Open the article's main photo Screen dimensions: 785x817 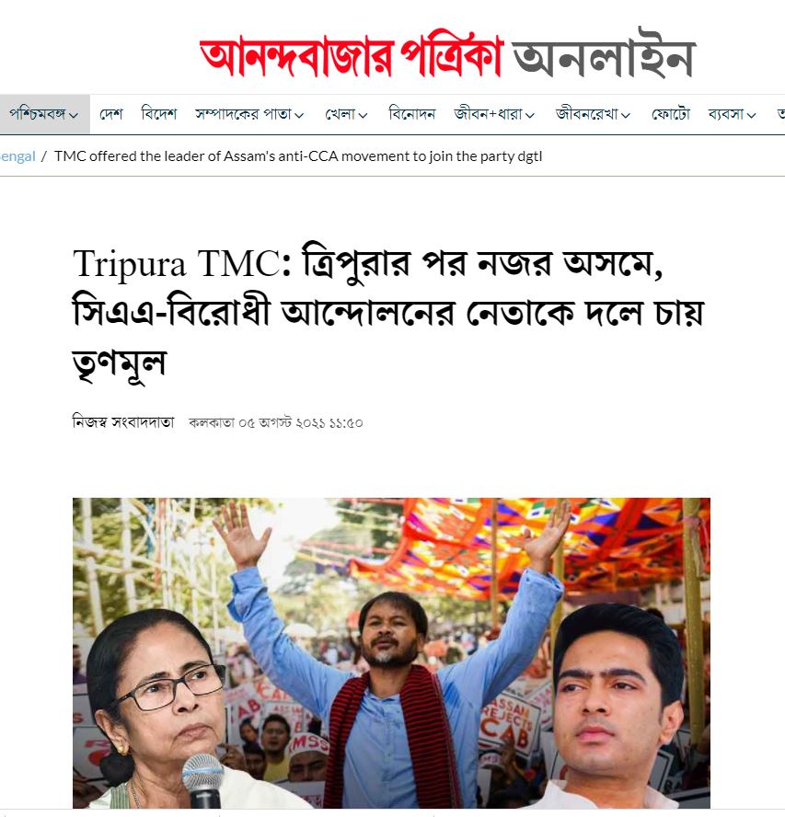pos(391,653)
